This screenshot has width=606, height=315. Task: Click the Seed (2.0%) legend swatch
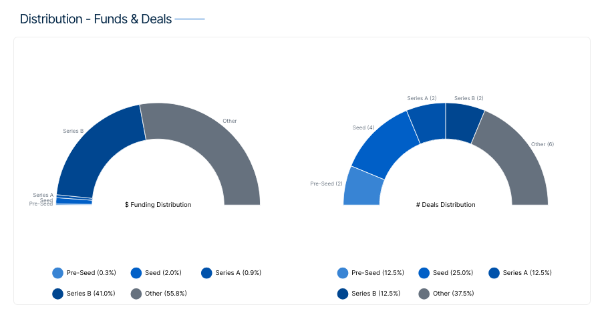136,273
